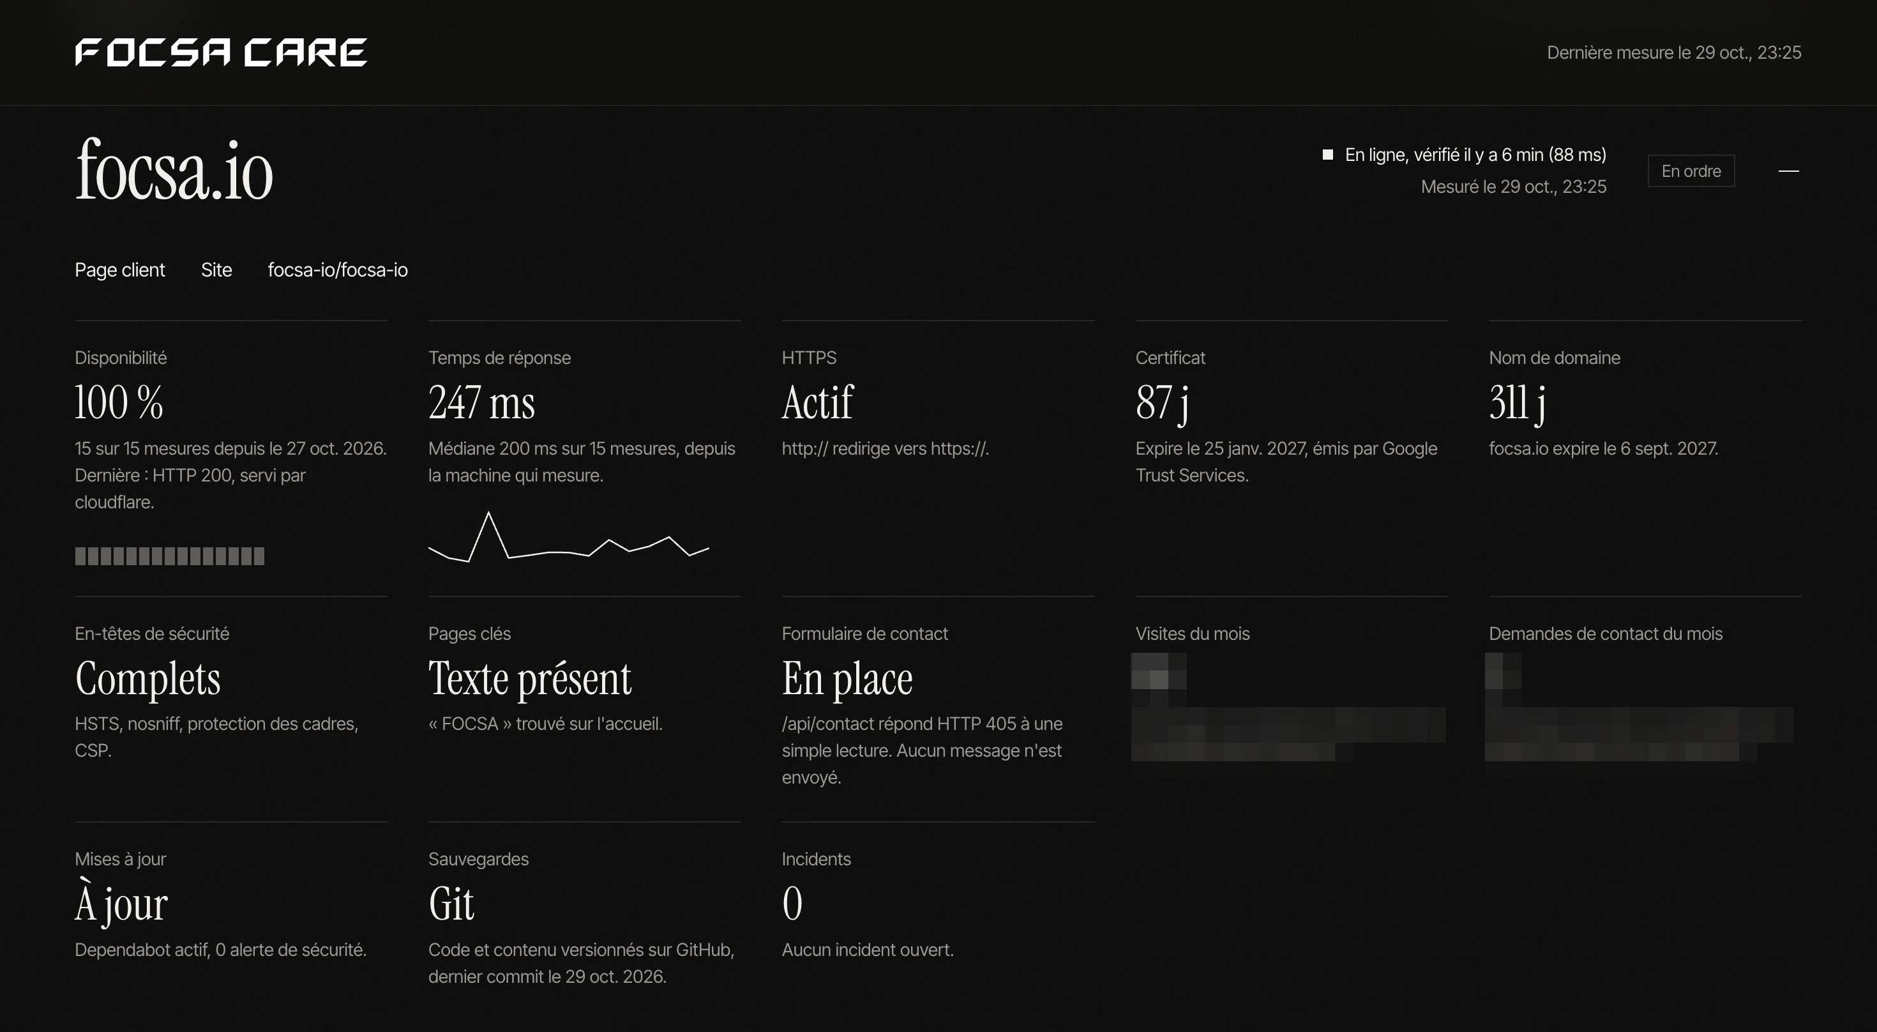Collapse the focsa.io panel with the dash icon
Viewport: 1877px width, 1032px height.
1788,171
